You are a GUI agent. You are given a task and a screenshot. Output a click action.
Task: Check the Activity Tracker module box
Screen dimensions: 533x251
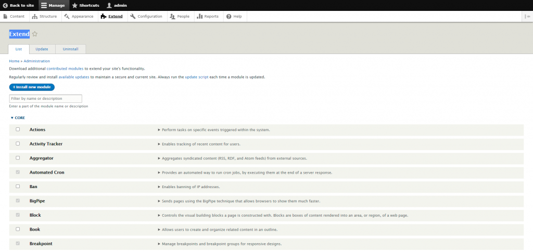coord(18,143)
